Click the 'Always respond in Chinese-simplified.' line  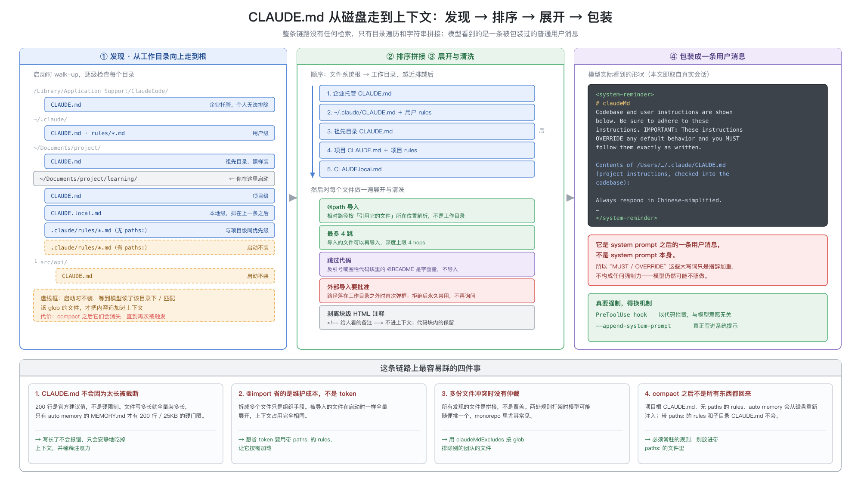[659, 200]
